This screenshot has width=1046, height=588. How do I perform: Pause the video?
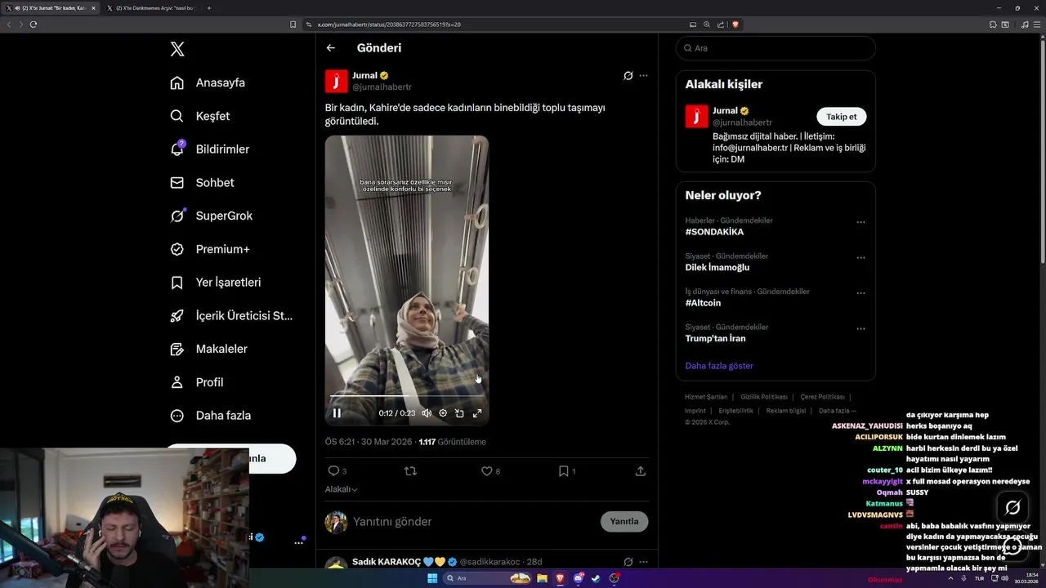[x=337, y=413]
